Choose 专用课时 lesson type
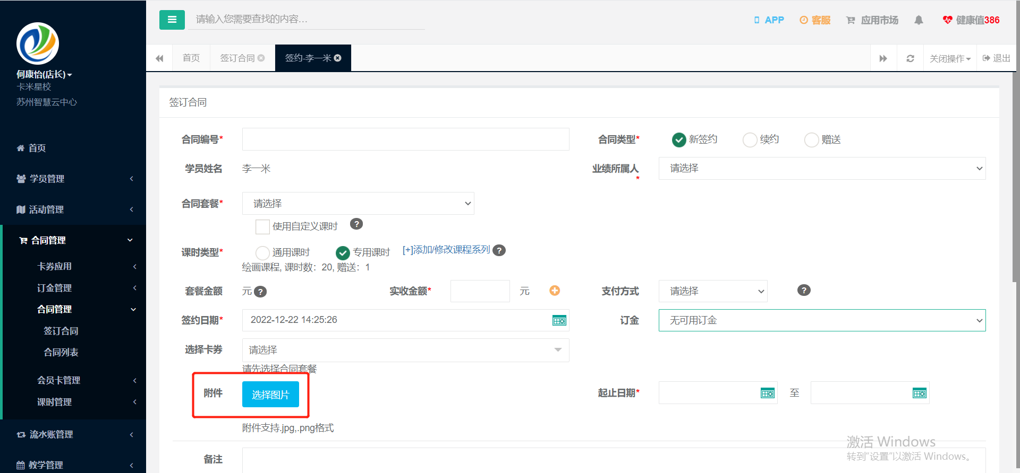1020x473 pixels. pyautogui.click(x=343, y=252)
